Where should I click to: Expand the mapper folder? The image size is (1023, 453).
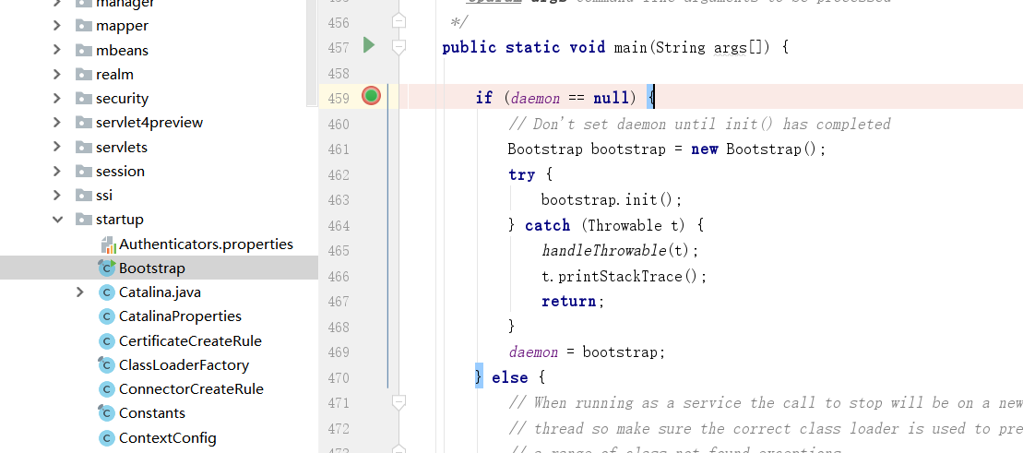coord(57,26)
